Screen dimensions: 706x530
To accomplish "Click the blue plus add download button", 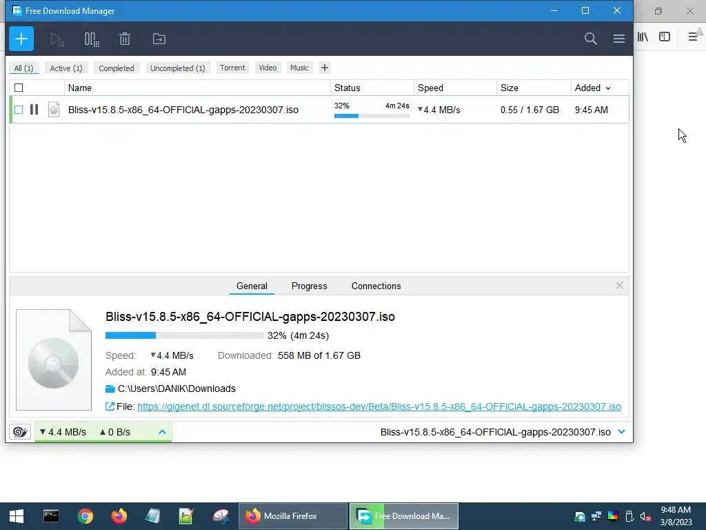I will coord(21,39).
